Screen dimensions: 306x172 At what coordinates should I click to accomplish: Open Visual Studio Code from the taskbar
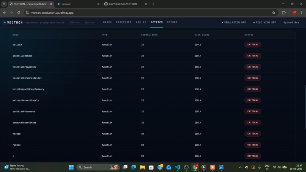[x=177, y=167]
